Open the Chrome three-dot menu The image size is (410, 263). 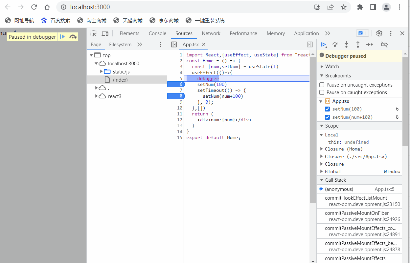pos(399,7)
